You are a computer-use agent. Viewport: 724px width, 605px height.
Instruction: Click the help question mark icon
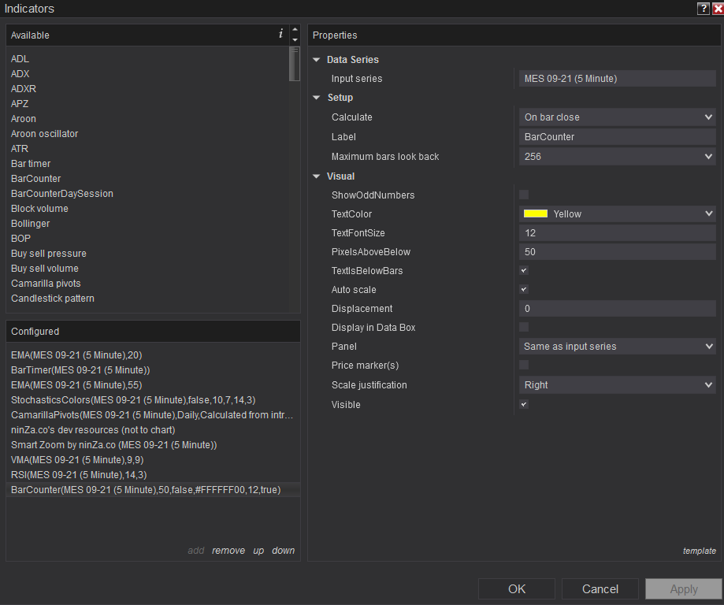703,9
